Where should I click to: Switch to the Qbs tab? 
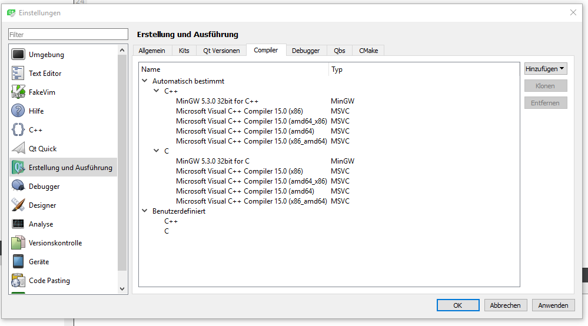(x=340, y=51)
